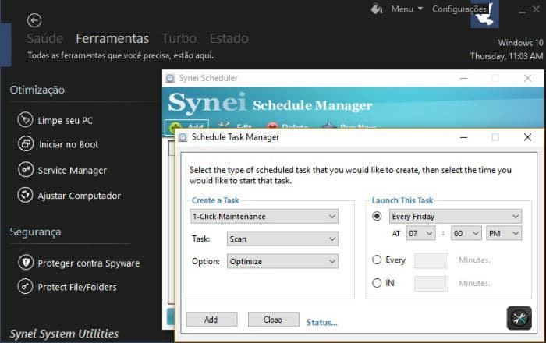
Task: Open the 1-Click Maintenance dropdown
Action: click(264, 217)
